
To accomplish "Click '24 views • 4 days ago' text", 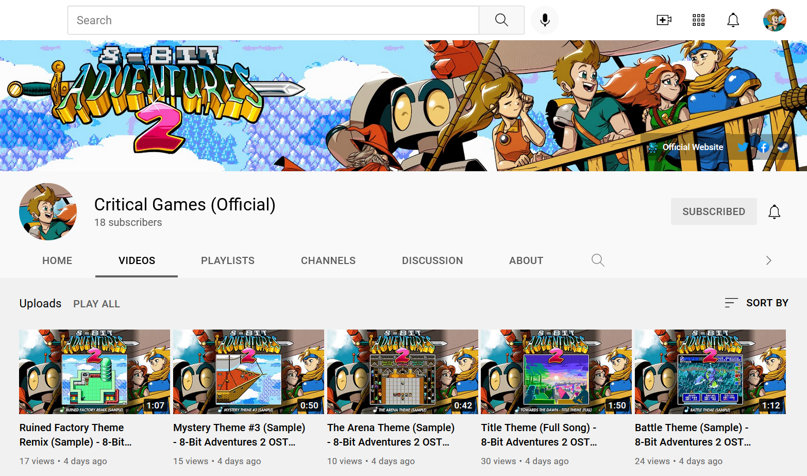I will 679,461.
